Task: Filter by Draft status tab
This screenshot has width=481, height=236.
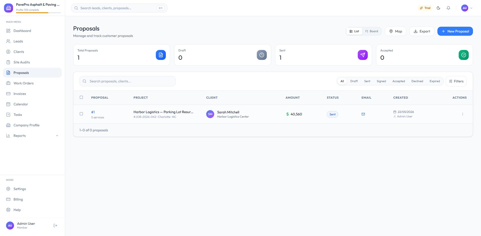Action: (x=354, y=81)
